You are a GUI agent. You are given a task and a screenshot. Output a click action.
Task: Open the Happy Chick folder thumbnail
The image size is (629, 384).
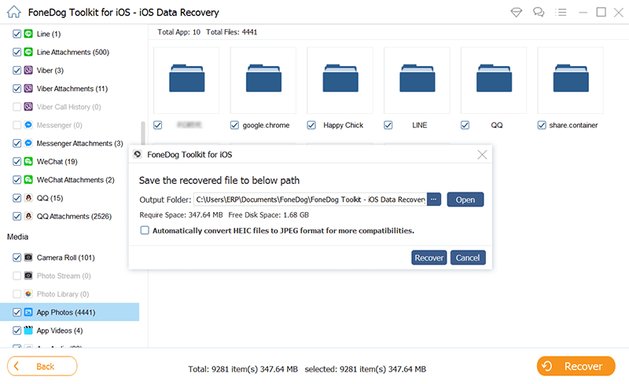[340, 80]
